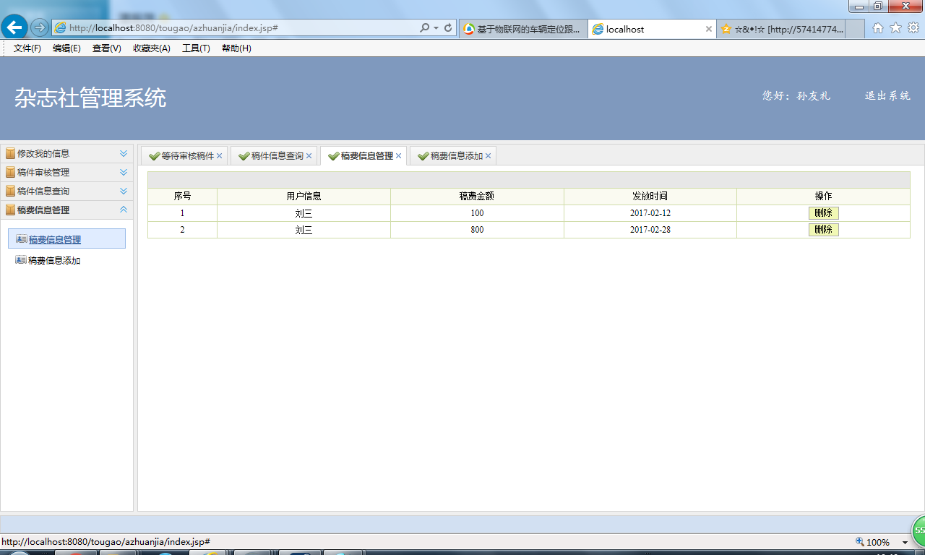
Task: Open the zoom level dropdown arrow
Action: (x=905, y=542)
